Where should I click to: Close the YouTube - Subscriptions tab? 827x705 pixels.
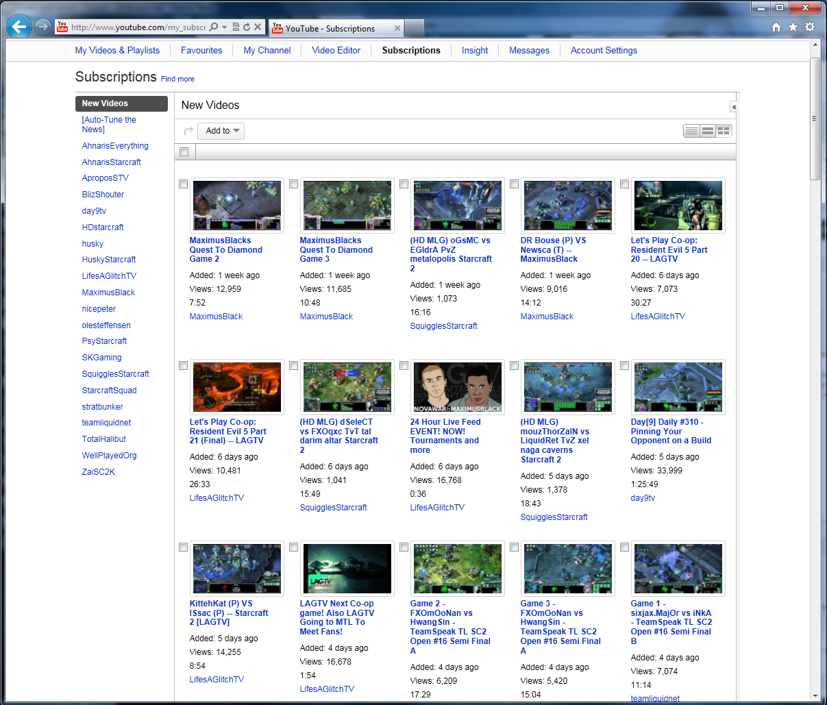pos(397,28)
